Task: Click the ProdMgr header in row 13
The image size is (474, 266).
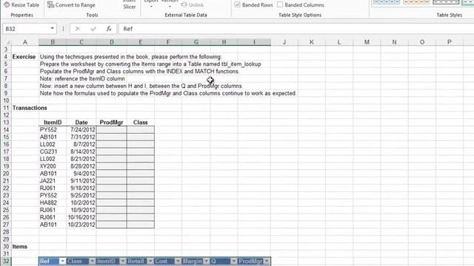Action: coord(112,123)
